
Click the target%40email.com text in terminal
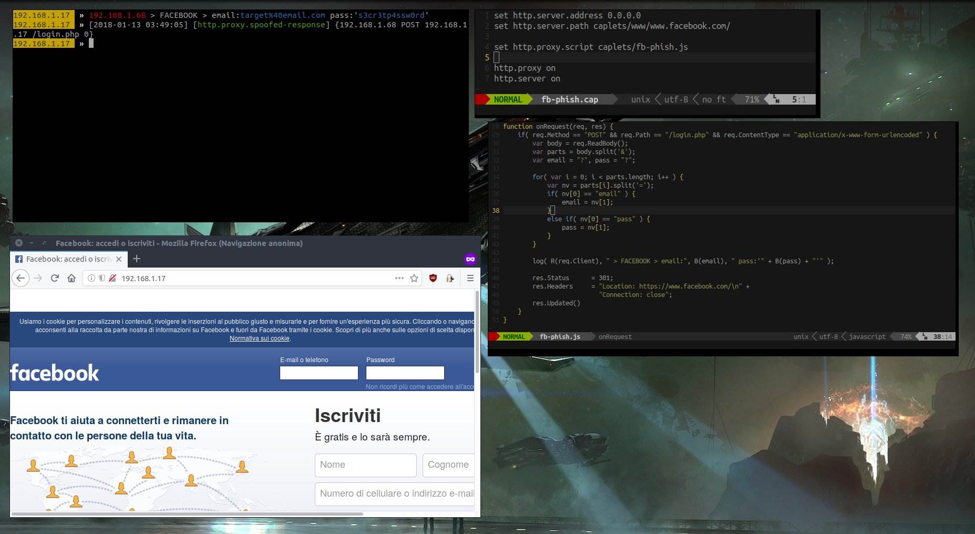pos(283,15)
